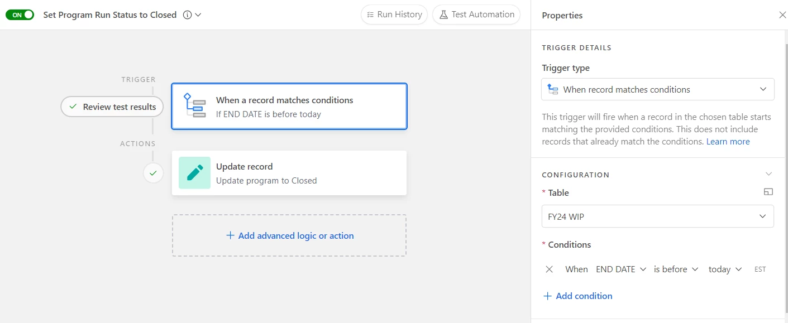Click the Test Automation button

coord(476,15)
